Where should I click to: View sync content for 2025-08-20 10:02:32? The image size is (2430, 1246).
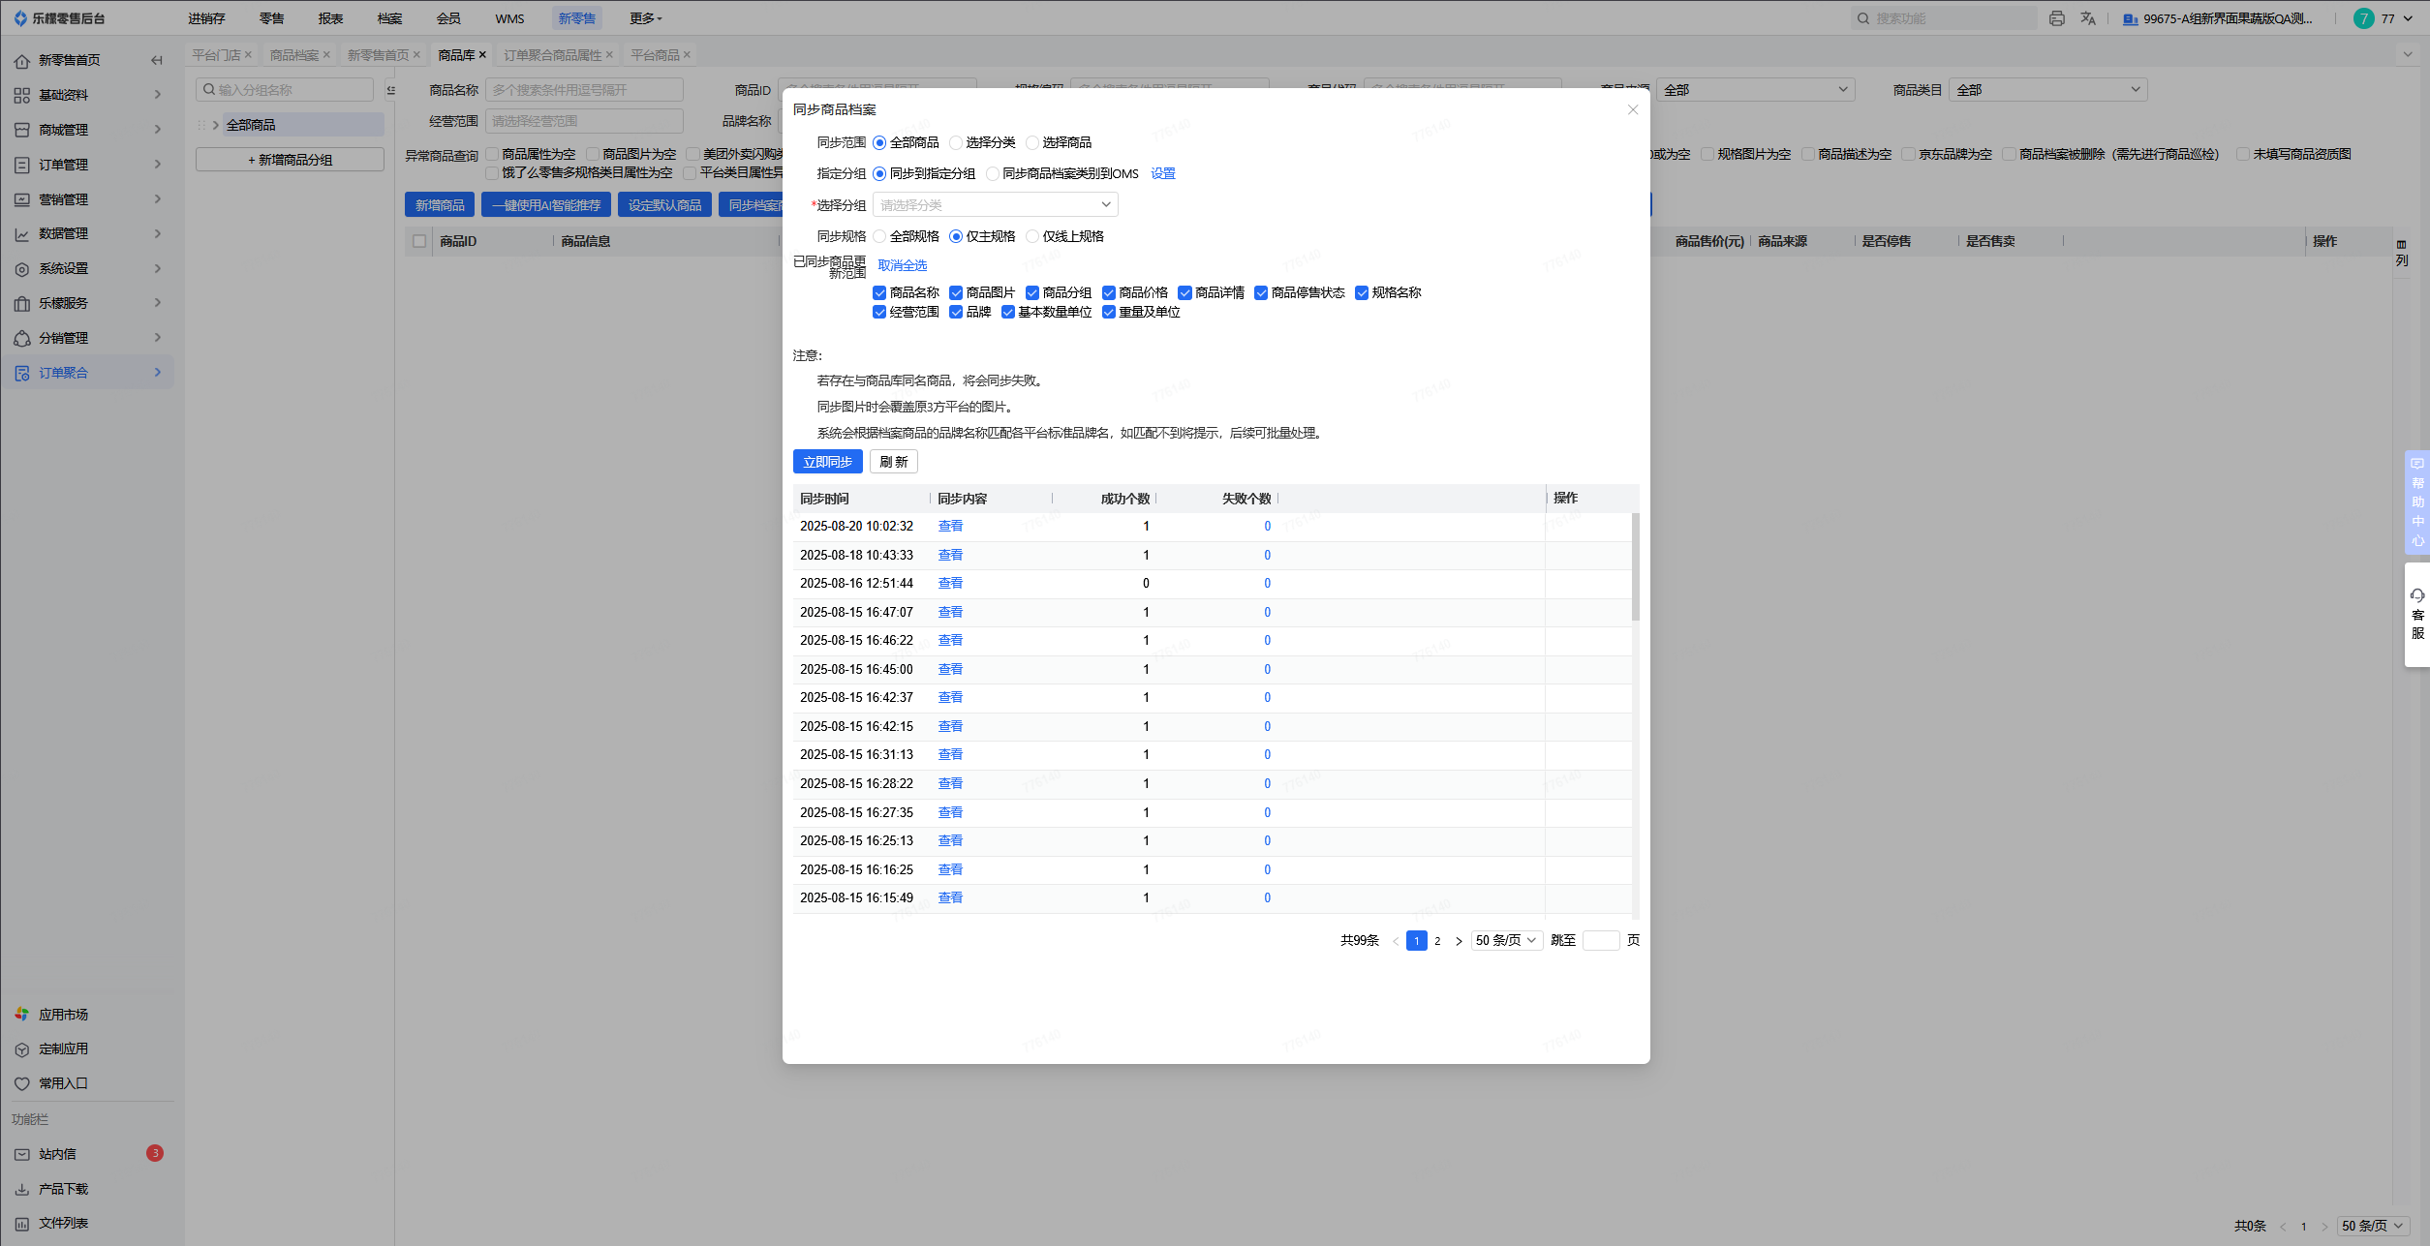click(950, 526)
